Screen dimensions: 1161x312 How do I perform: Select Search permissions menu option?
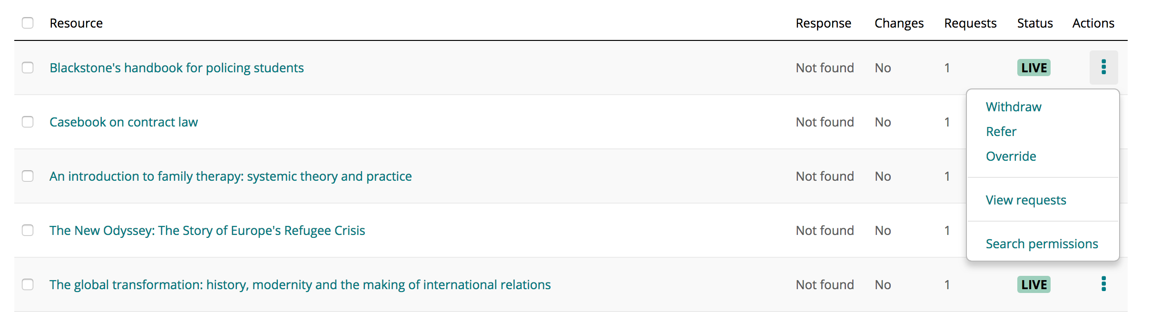[x=1042, y=244]
